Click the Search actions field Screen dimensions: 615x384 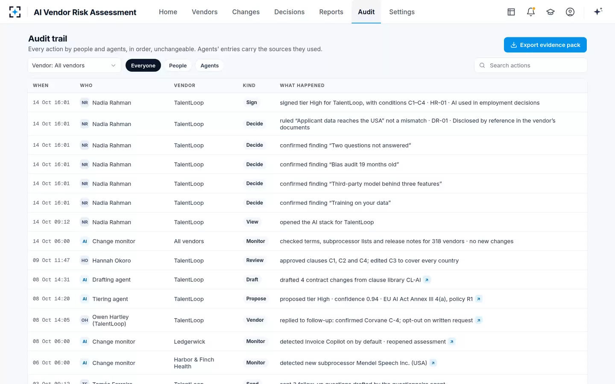click(530, 65)
